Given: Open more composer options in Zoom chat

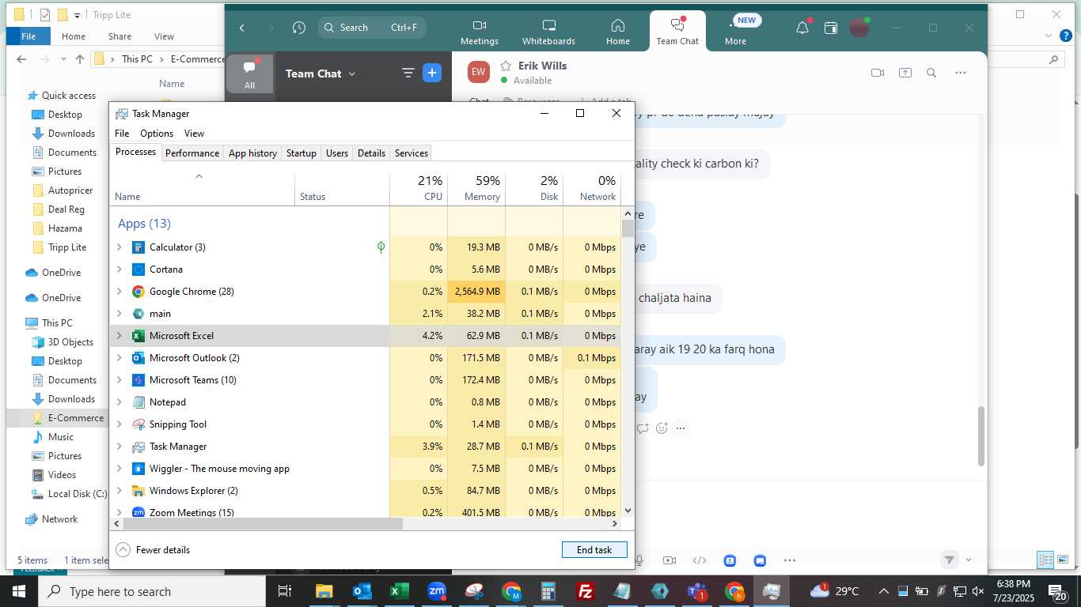Looking at the screenshot, I should click(x=790, y=560).
